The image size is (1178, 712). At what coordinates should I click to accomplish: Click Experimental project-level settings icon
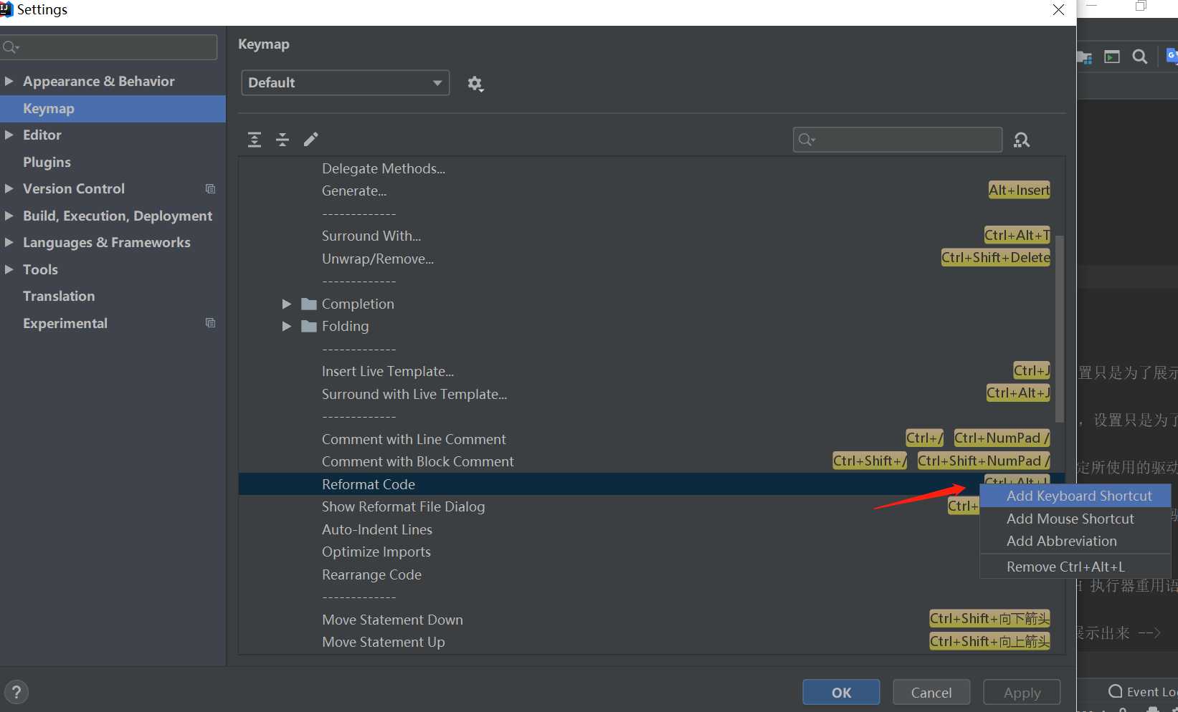tap(210, 323)
